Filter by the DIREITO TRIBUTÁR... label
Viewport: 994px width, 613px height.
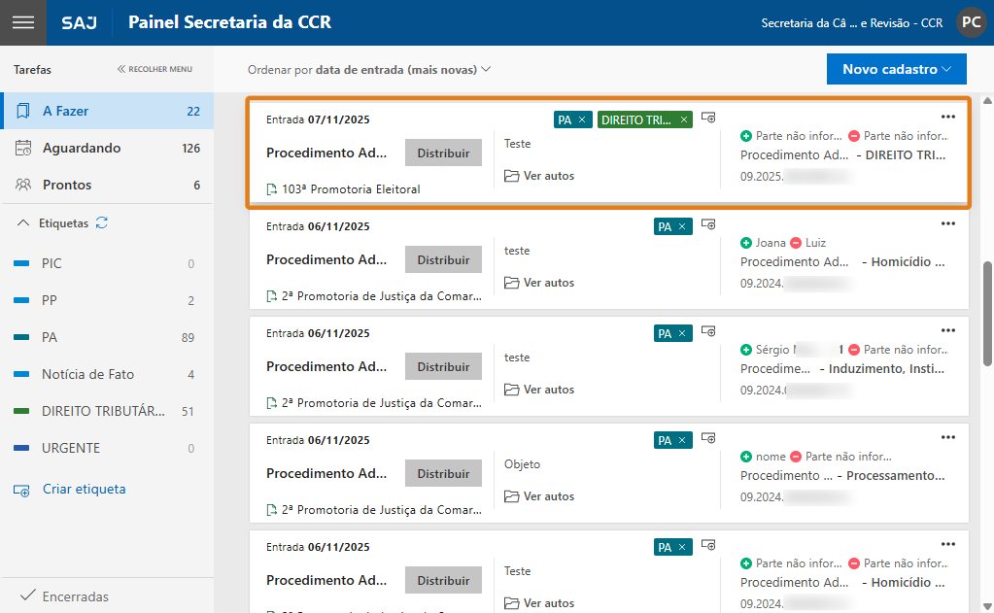point(103,411)
